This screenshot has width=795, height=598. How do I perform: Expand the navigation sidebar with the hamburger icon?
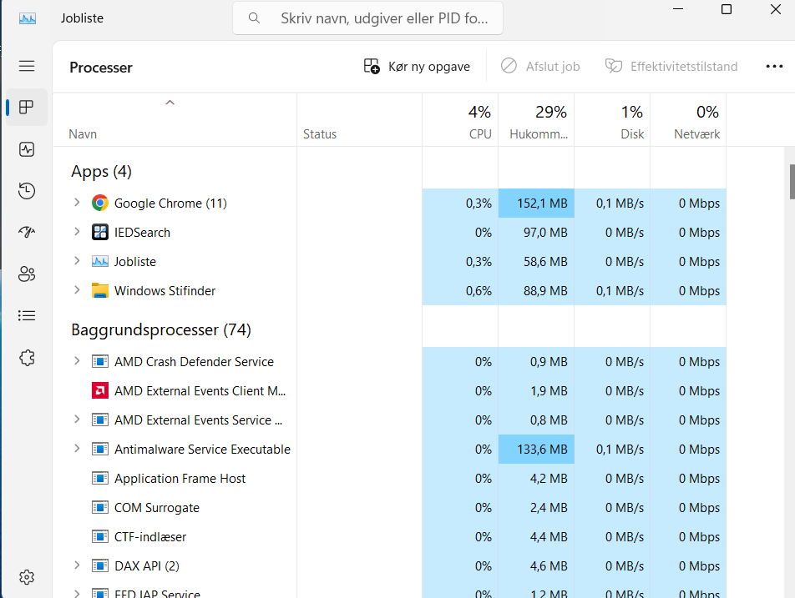(26, 65)
